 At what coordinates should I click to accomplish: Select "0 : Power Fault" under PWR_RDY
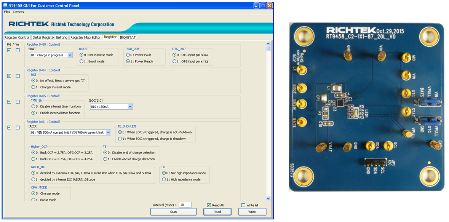(128, 54)
